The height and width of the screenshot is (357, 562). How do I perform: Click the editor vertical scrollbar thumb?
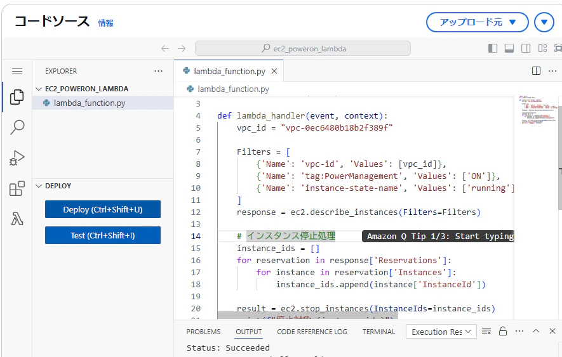pyautogui.click(x=560, y=157)
